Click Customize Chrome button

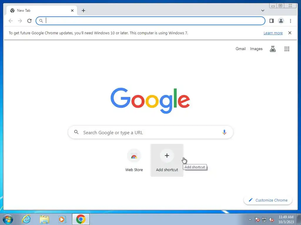click(268, 200)
